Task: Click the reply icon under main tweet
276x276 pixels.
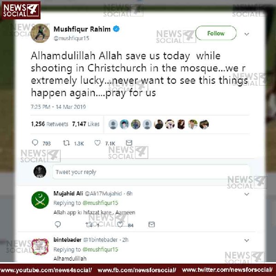Action: 35,142
